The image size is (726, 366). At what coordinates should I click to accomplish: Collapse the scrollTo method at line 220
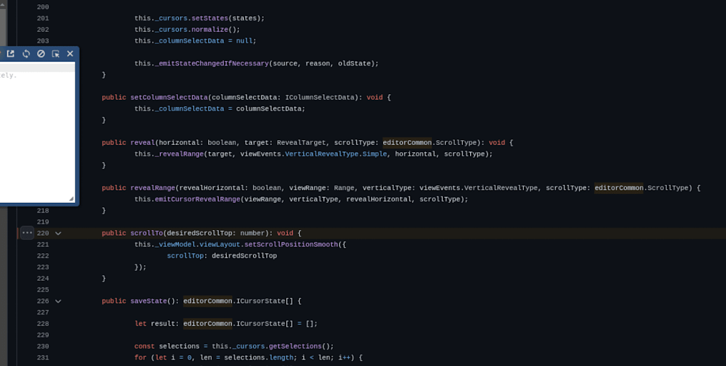point(58,233)
